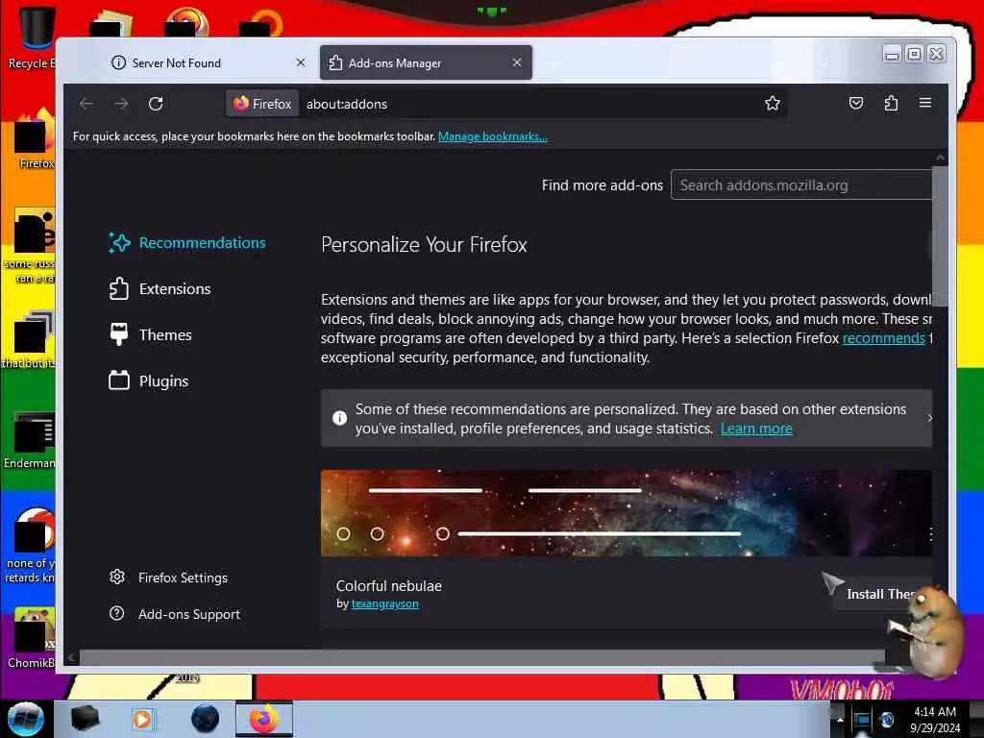Go back using the browser back arrow
984x738 pixels.
coord(86,104)
